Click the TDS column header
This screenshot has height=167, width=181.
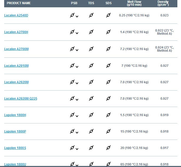pos(91,3)
